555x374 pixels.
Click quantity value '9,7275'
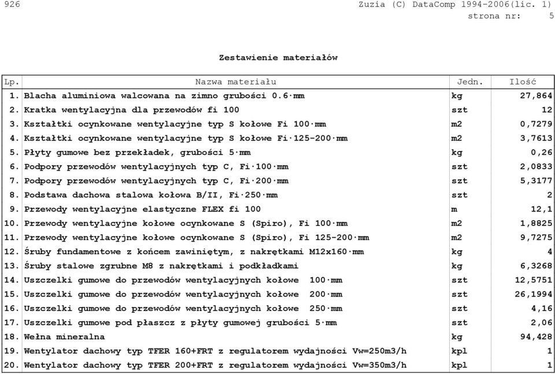click(536, 238)
